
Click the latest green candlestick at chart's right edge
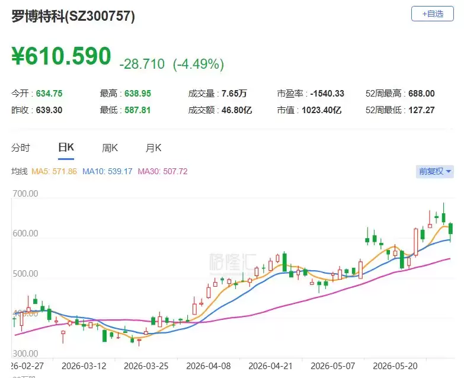pos(451,229)
